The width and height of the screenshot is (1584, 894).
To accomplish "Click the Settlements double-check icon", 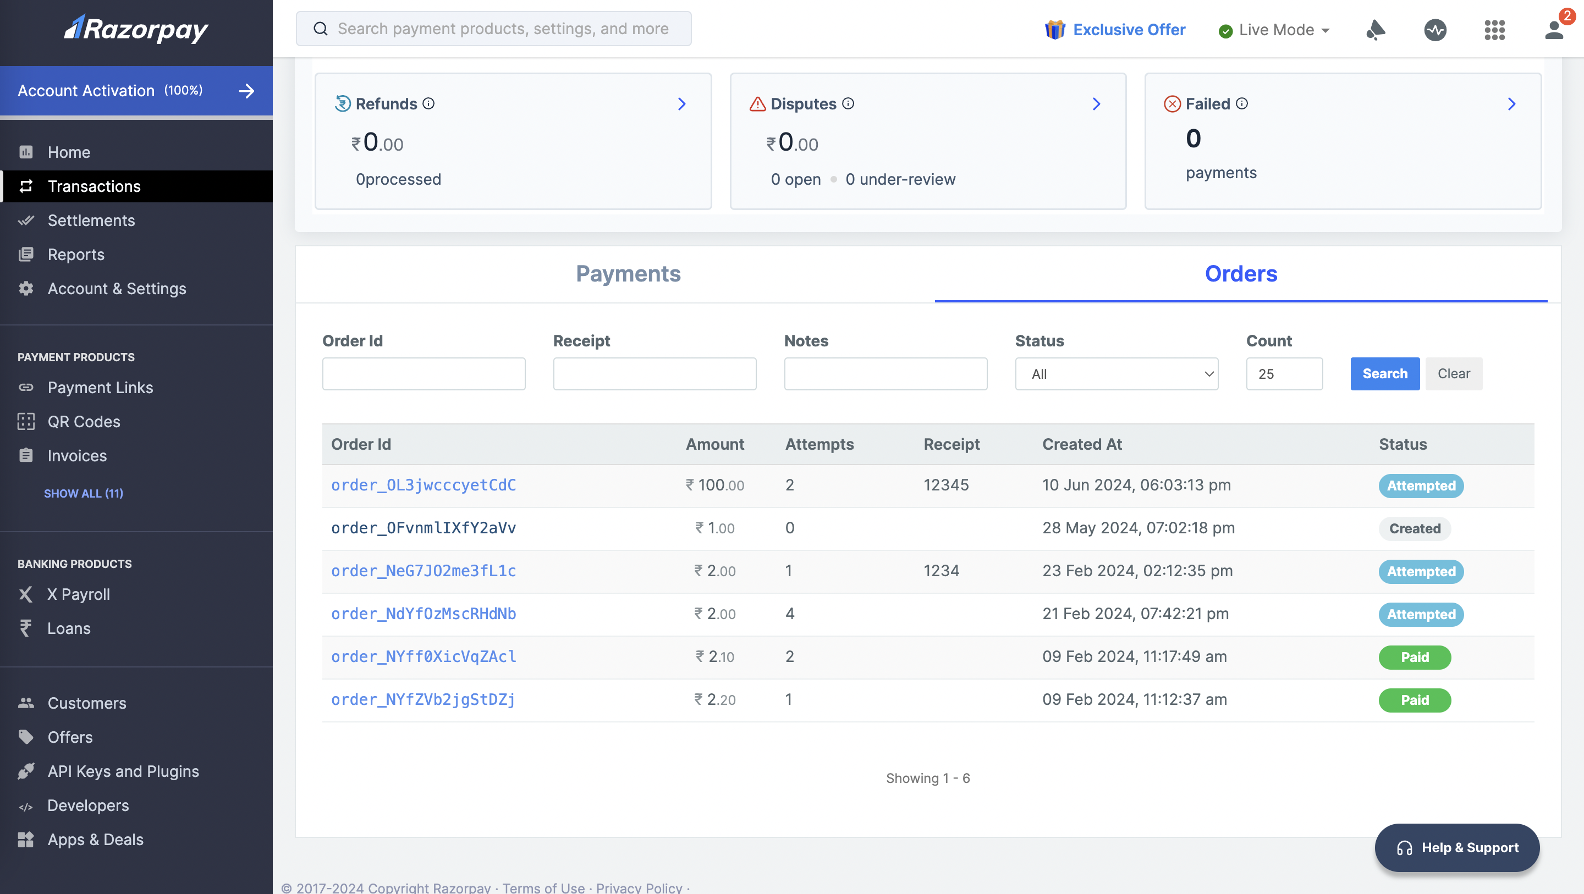I will [26, 220].
